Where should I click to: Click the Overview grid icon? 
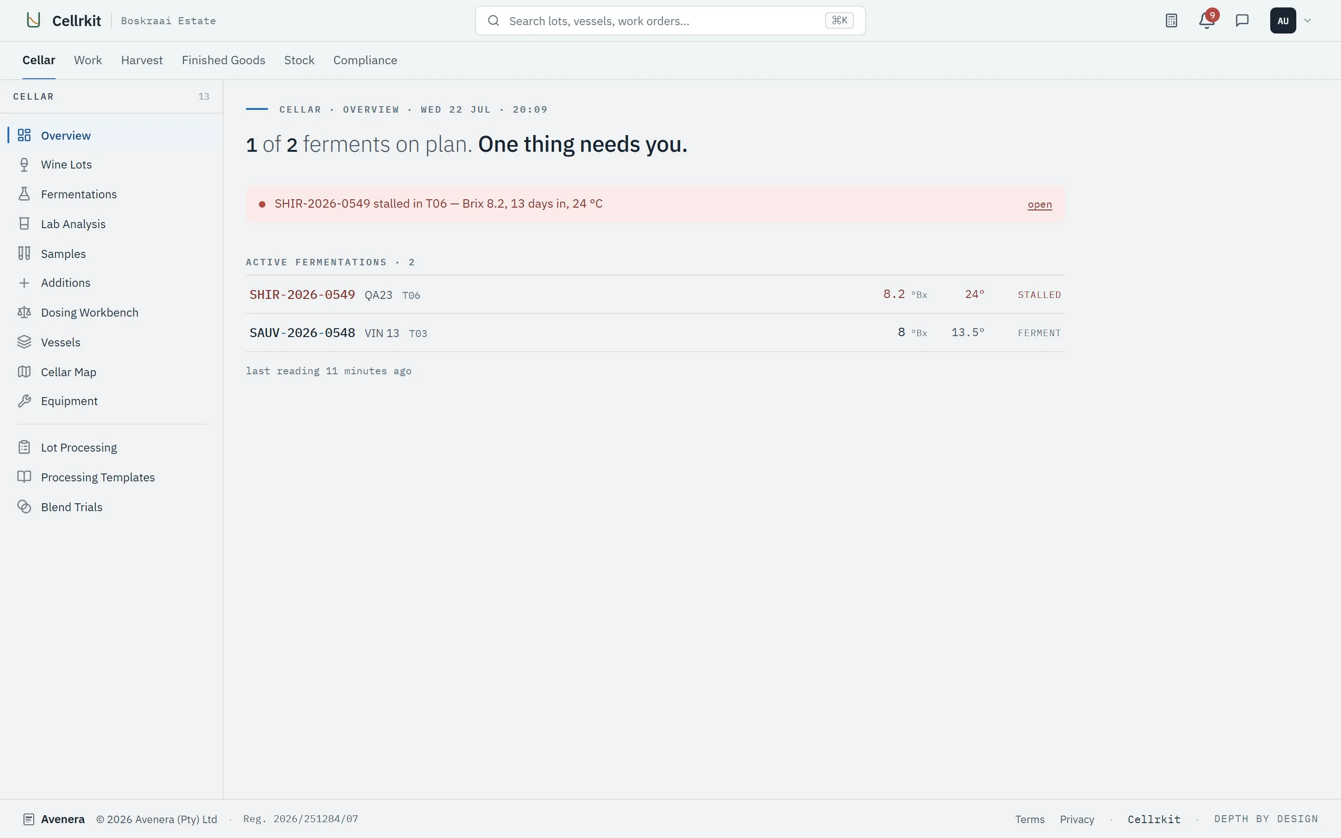[x=24, y=135]
